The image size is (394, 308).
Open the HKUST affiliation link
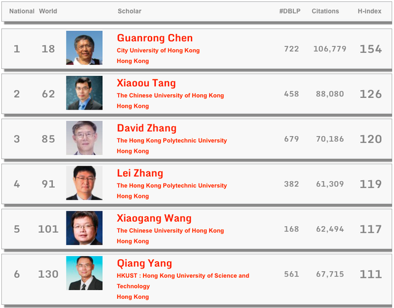(183, 281)
